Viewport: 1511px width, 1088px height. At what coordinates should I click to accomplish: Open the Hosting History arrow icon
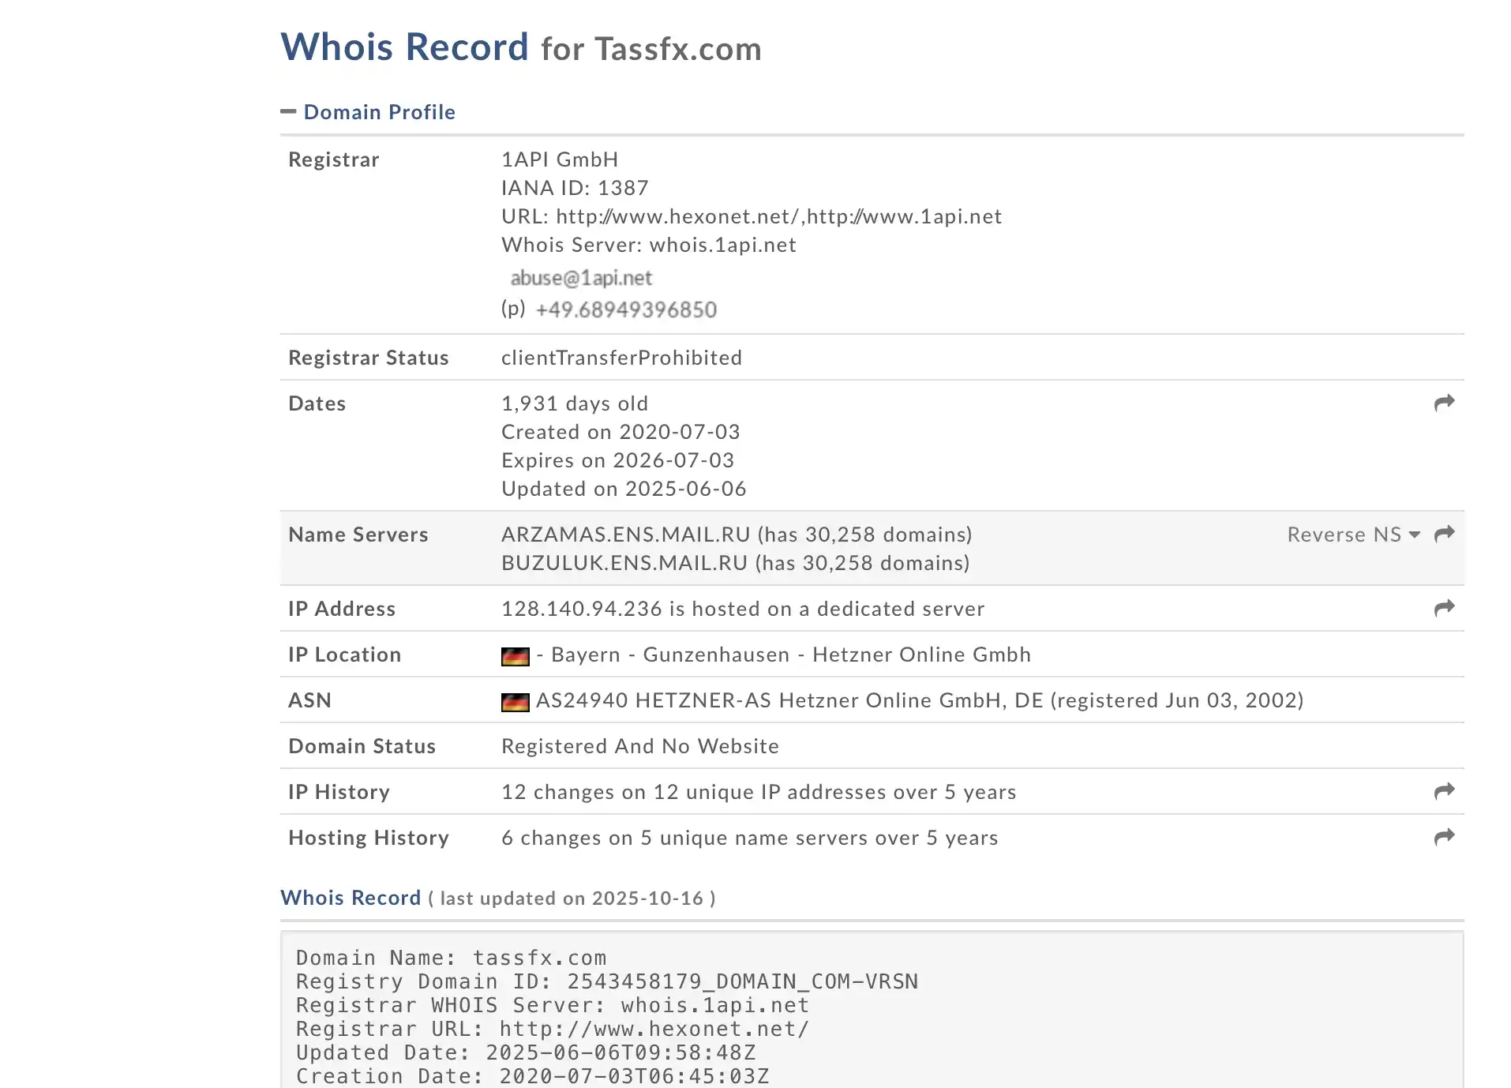click(x=1444, y=837)
